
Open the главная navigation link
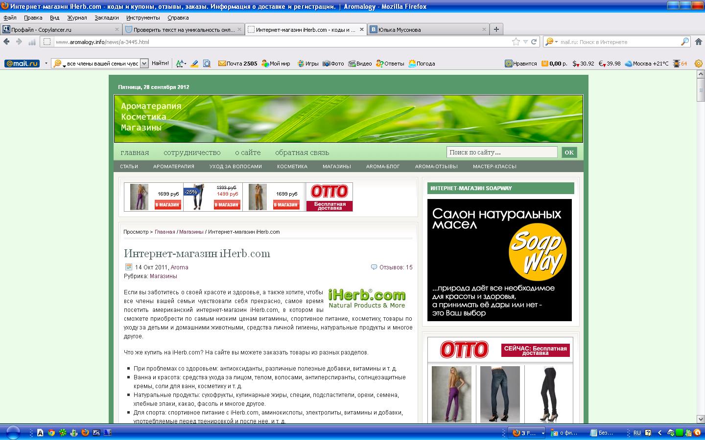click(135, 153)
